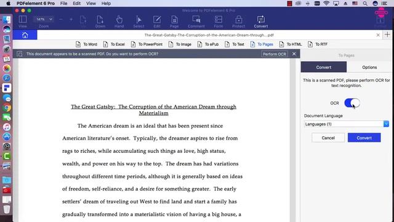
Task: Open the View panel toolbar icon
Action: click(x=23, y=22)
